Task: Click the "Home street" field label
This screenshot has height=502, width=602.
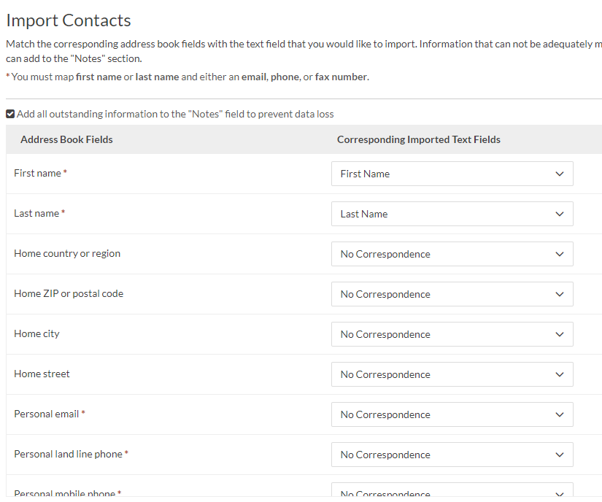Action: click(x=42, y=374)
